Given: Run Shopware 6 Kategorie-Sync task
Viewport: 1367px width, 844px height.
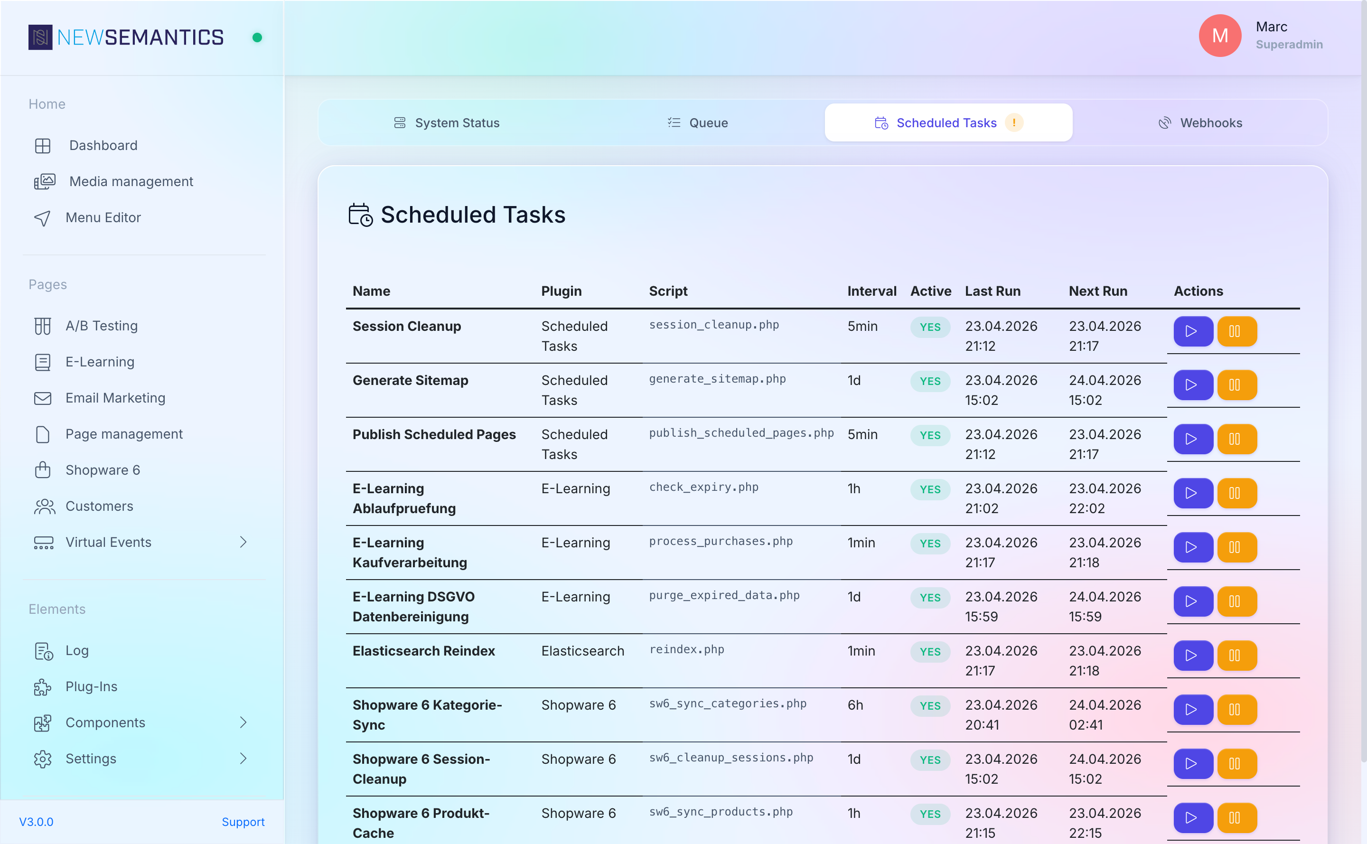Looking at the screenshot, I should 1193,710.
